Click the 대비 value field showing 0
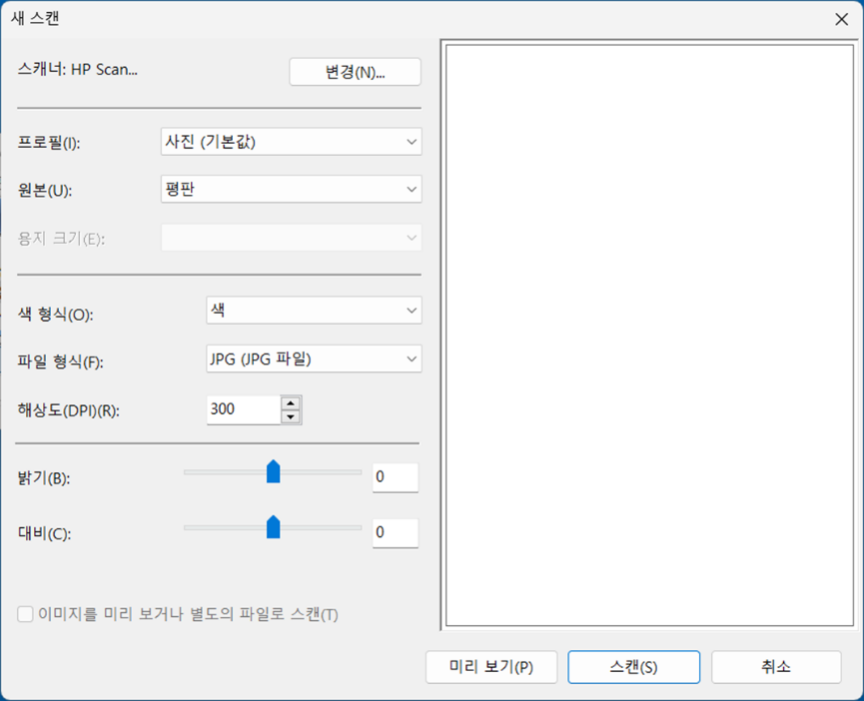Image resolution: width=864 pixels, height=701 pixels. click(396, 532)
